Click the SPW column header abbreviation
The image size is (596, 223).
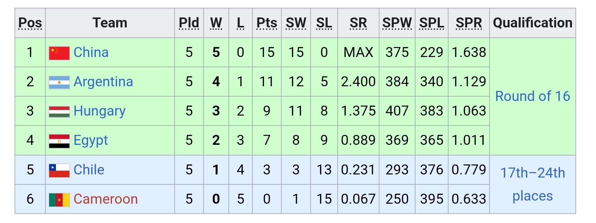[397, 23]
